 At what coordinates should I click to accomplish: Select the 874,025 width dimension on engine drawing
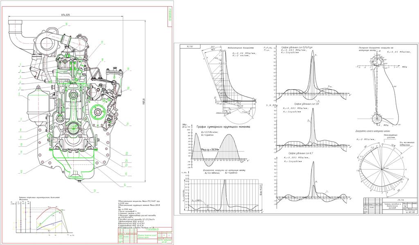65,15
